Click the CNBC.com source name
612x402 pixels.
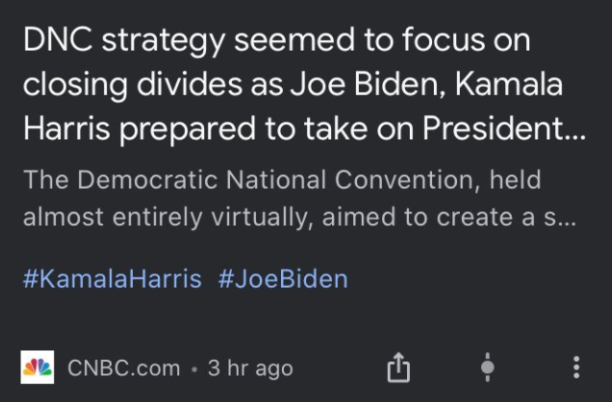click(124, 367)
